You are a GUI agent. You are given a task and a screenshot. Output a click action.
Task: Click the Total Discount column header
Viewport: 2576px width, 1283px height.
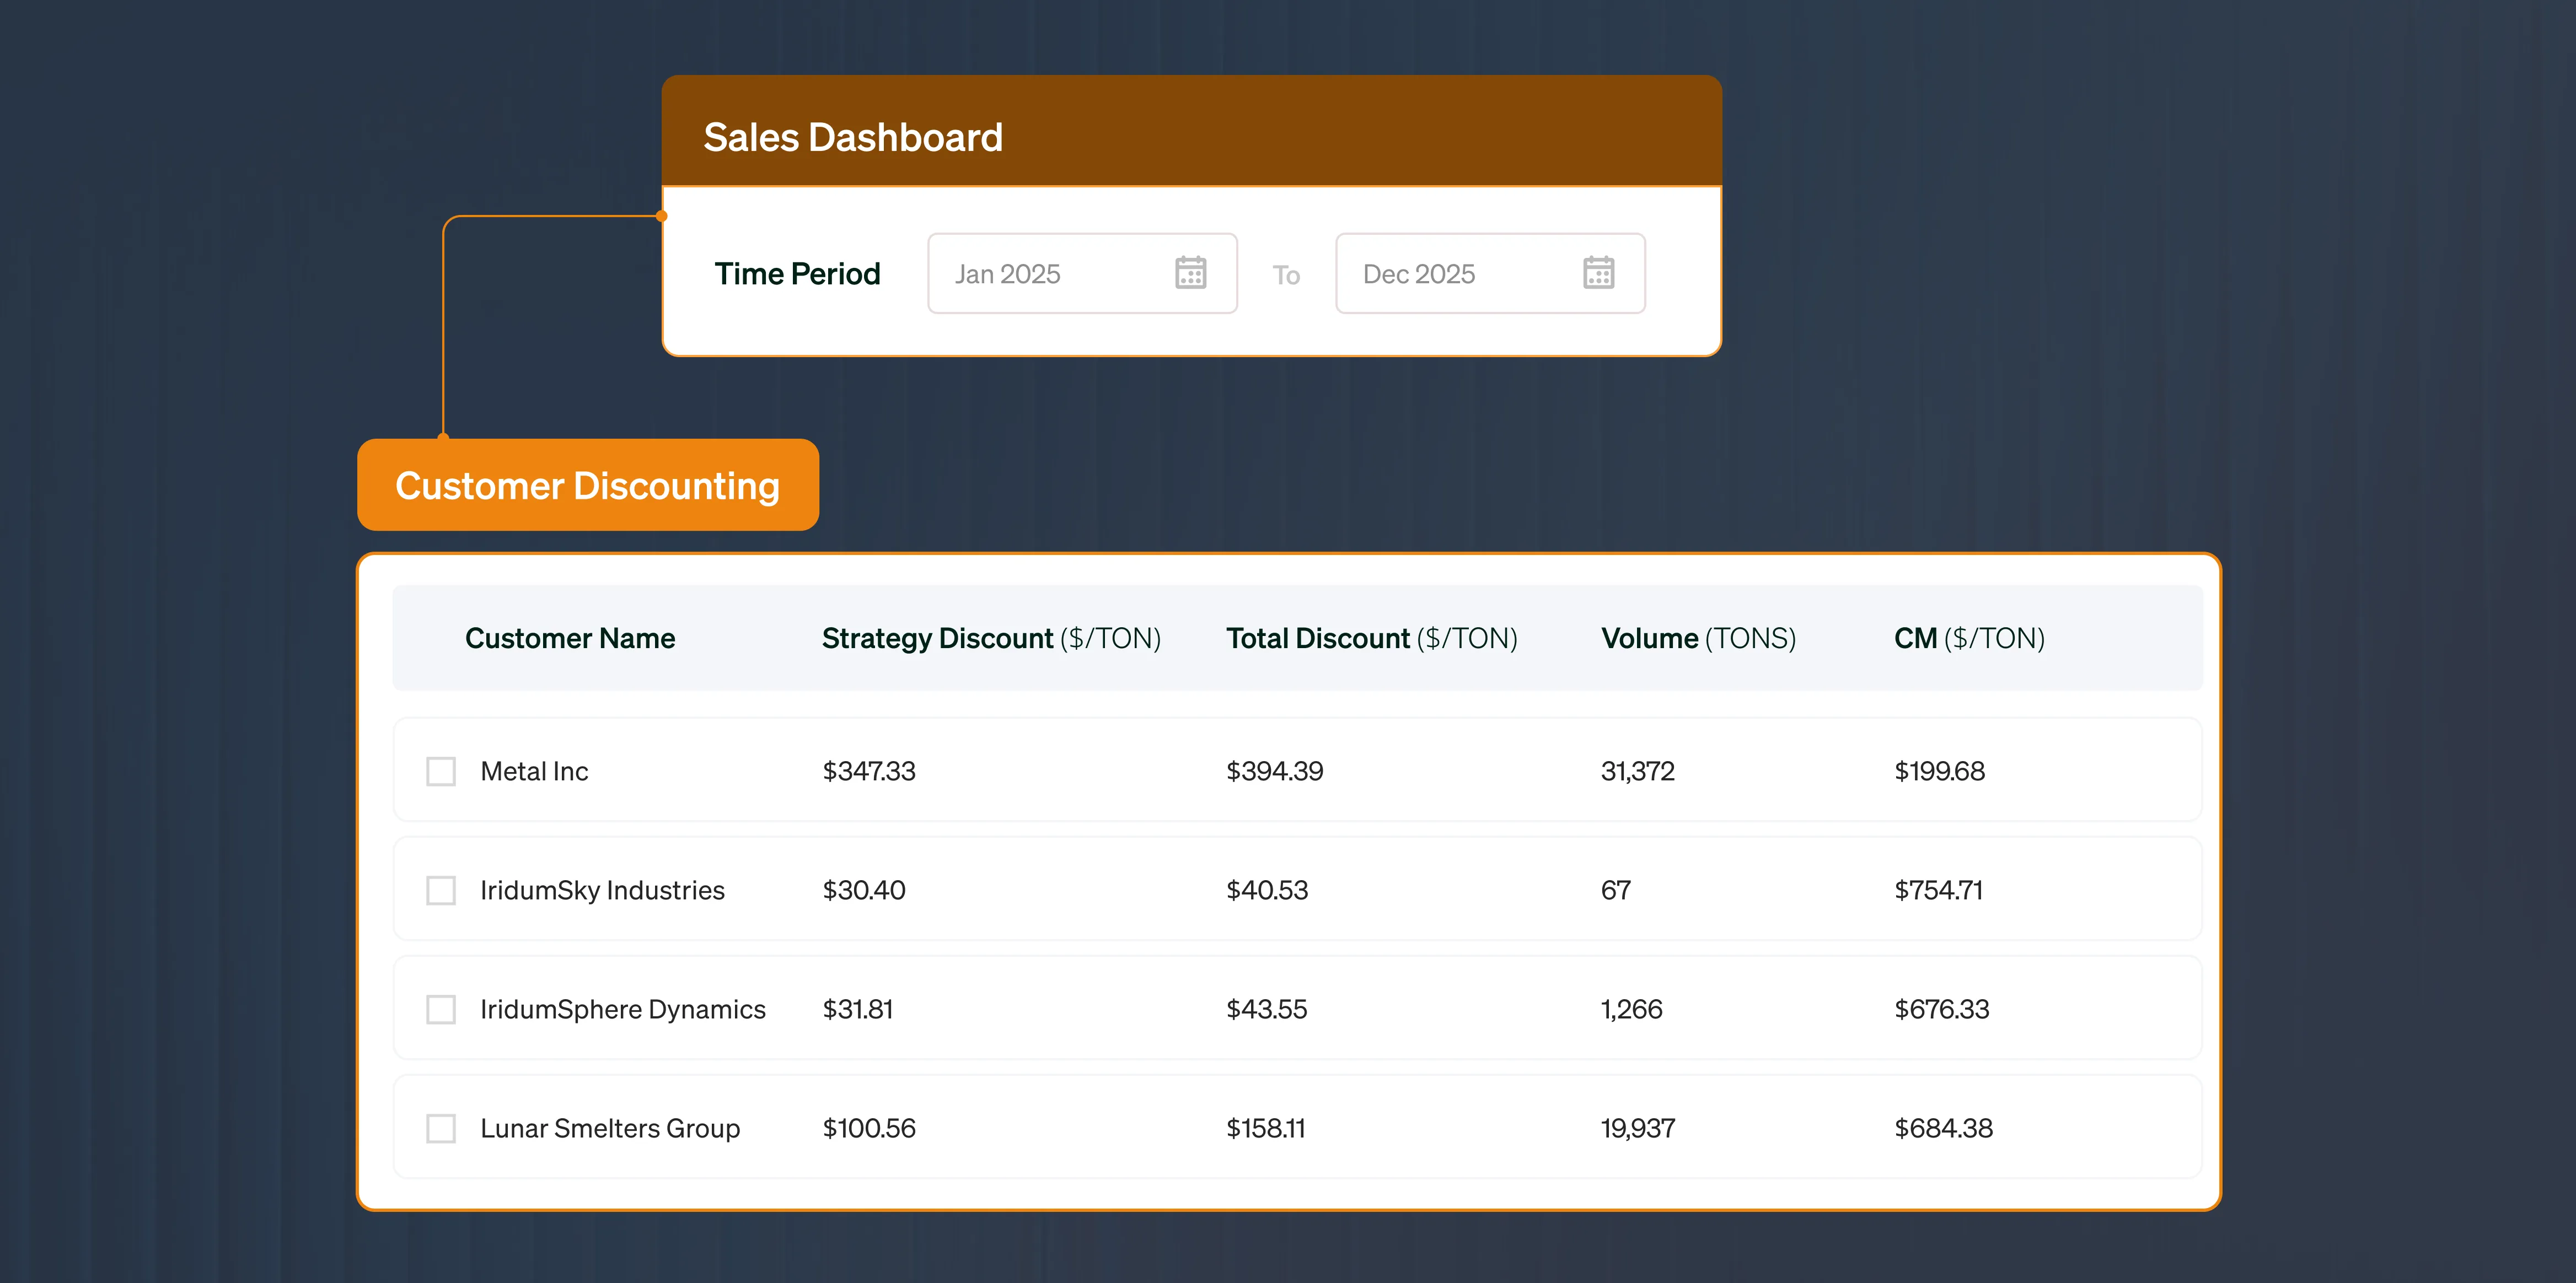(1371, 639)
